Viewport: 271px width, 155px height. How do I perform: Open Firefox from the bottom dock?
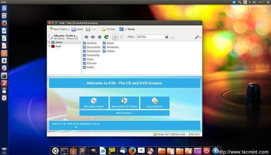point(132,150)
